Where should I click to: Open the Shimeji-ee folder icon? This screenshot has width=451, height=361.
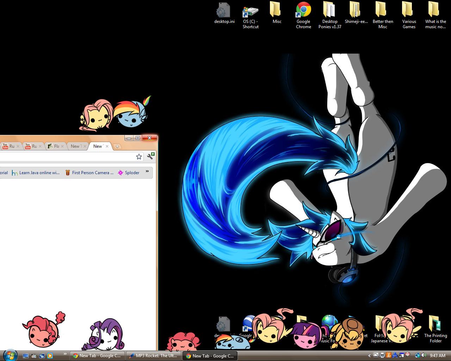356,13
